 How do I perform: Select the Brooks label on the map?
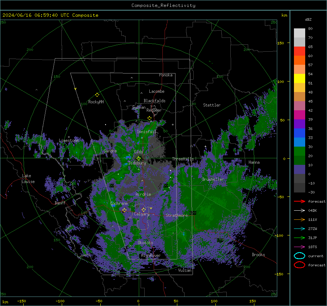click(258, 255)
